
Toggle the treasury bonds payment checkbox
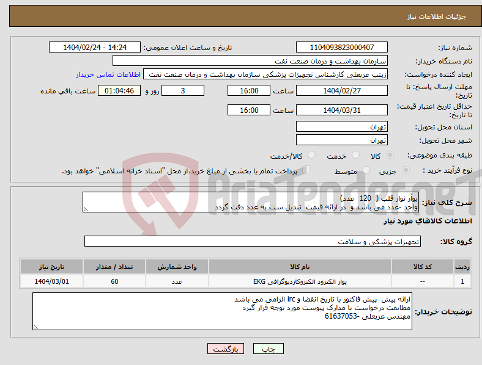coord(306,170)
